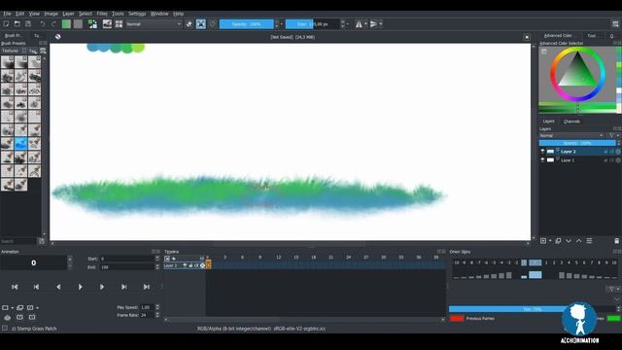Screen dimensions: 622x350
Task: Toggle onion skins lightbulb in Animation docker
Action: (x=7, y=318)
